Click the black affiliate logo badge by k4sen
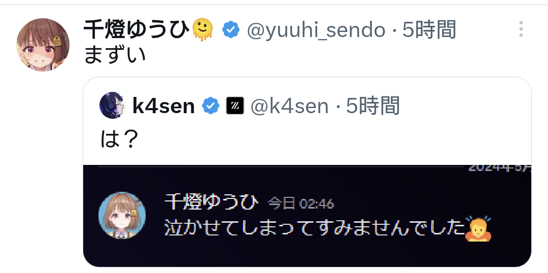 235,106
